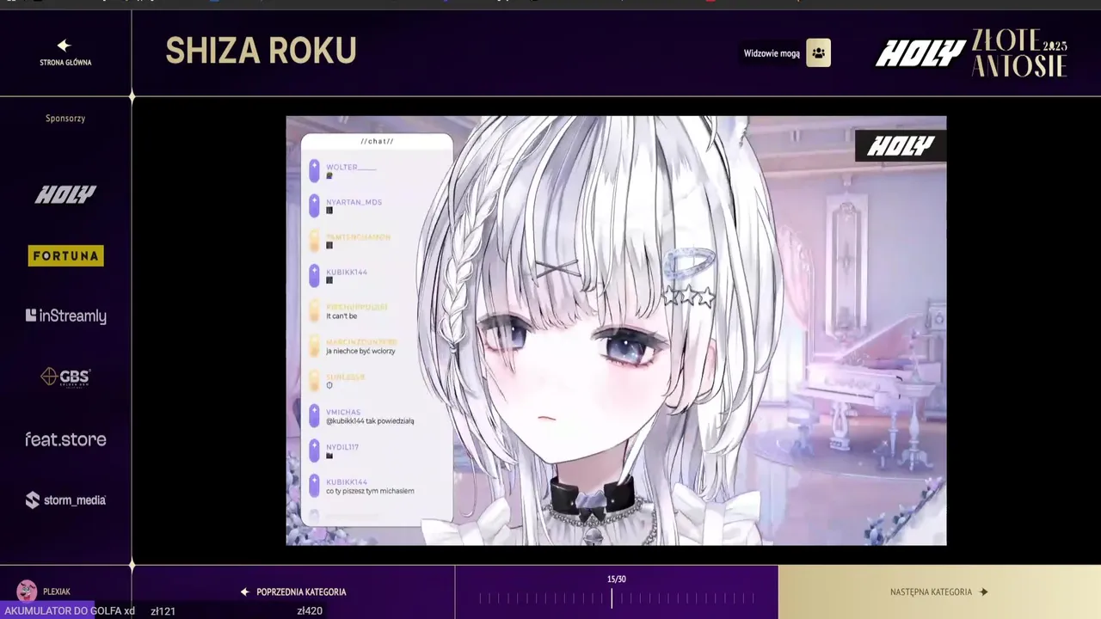1101x619 pixels.
Task: Click the Shiza Roku video clip
Action: (x=616, y=331)
